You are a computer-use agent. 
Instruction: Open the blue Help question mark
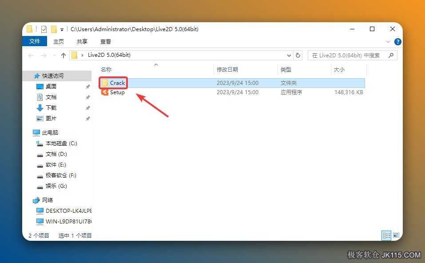tap(397, 42)
